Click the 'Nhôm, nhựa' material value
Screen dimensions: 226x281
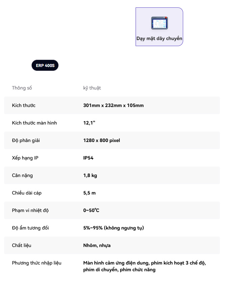[97, 245]
